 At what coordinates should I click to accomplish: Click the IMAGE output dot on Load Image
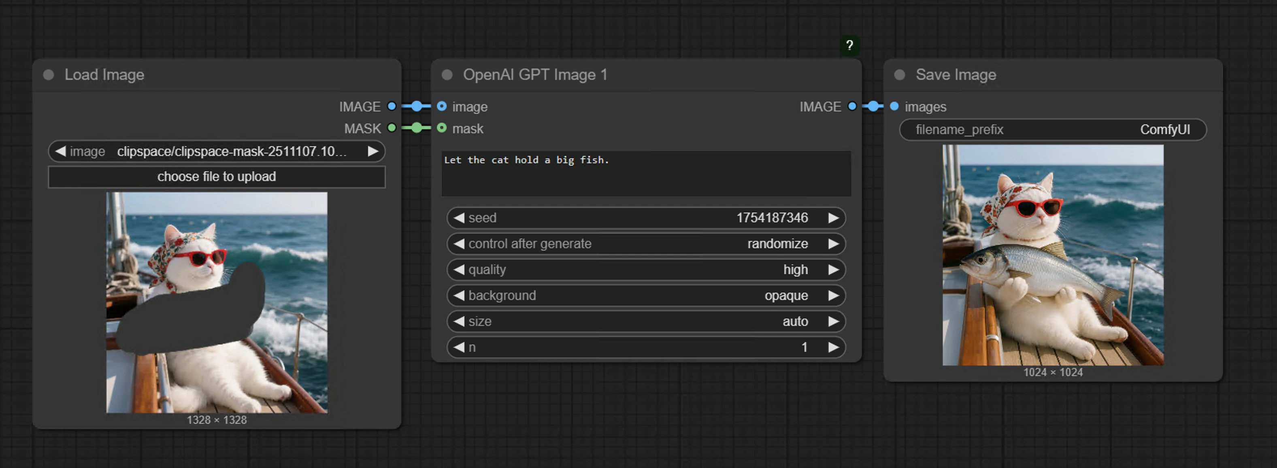[391, 106]
